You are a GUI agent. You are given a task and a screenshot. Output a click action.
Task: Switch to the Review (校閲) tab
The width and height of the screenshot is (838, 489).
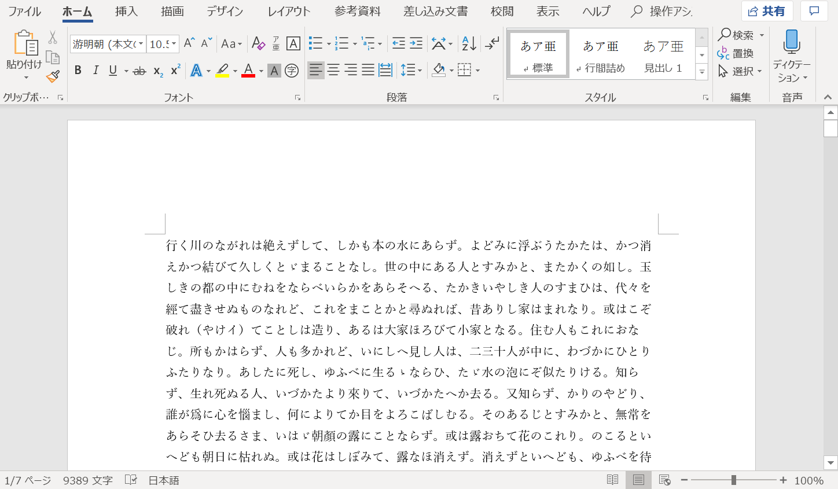tap(502, 11)
